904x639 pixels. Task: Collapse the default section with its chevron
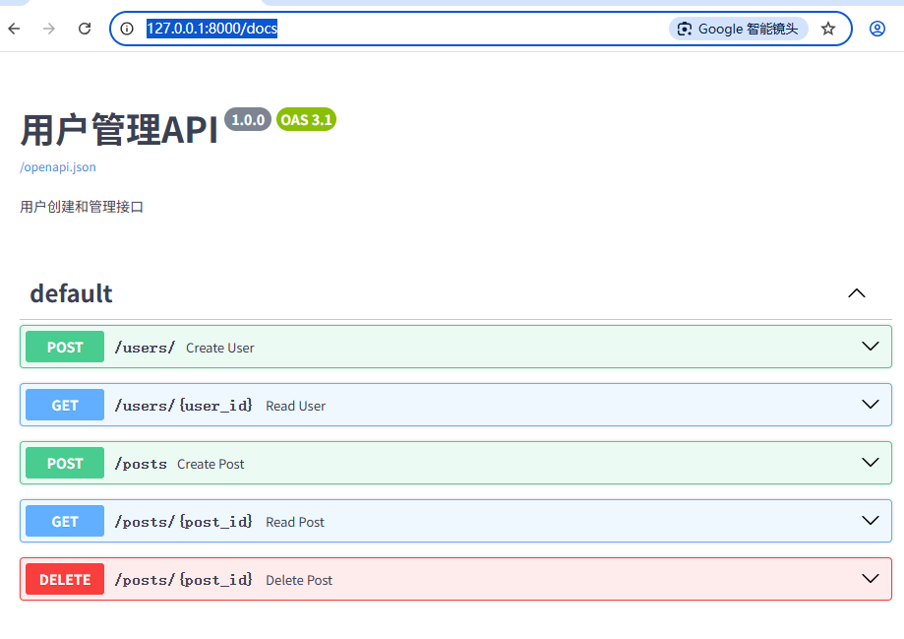(856, 292)
